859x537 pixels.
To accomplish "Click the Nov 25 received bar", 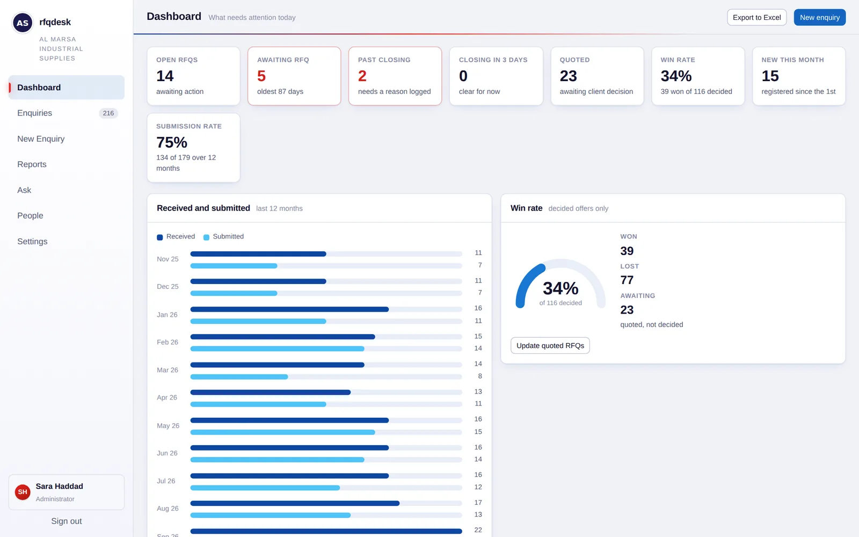I will tap(258, 254).
